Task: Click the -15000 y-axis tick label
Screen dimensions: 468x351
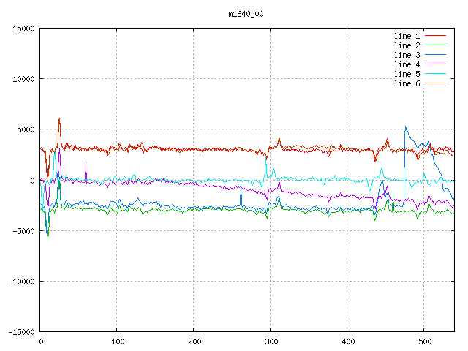Action: [x=21, y=331]
